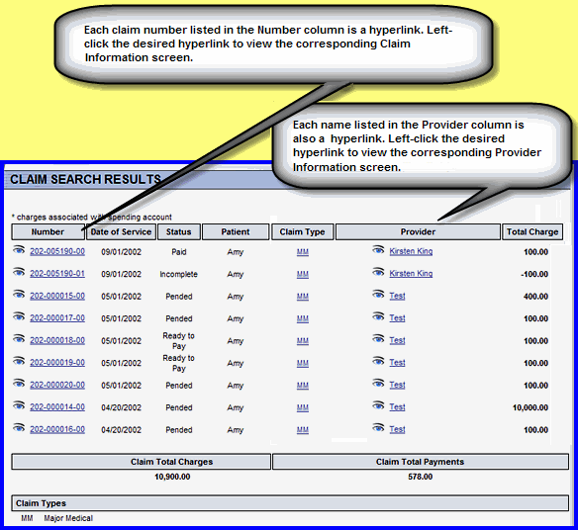The height and width of the screenshot is (530, 578).
Task: Select the Number column header
Action: (x=48, y=232)
